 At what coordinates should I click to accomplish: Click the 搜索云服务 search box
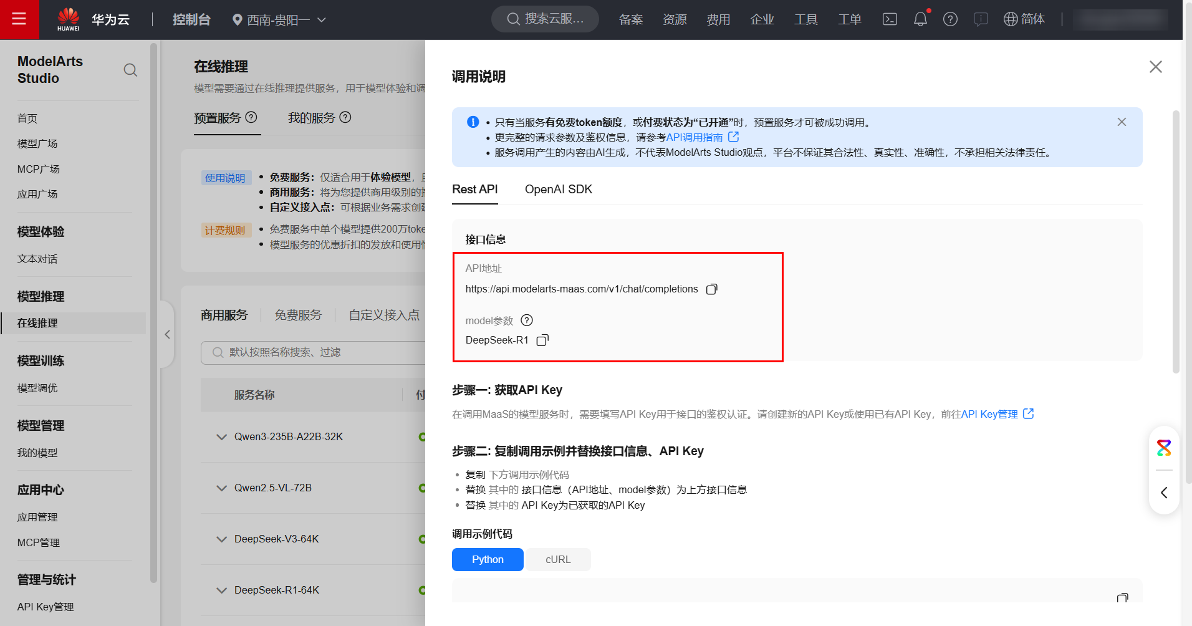point(545,19)
